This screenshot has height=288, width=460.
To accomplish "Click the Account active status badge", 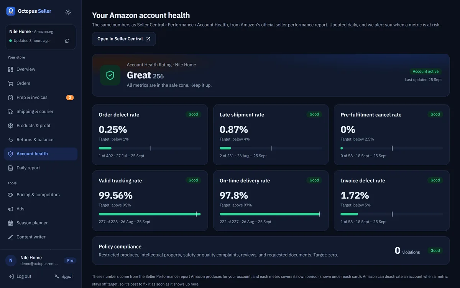I will pyautogui.click(x=426, y=71).
